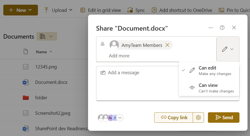Image resolution: width=250 pixels, height=136 pixels.
Task: Open the 12345.png file
Action: click(x=46, y=67)
